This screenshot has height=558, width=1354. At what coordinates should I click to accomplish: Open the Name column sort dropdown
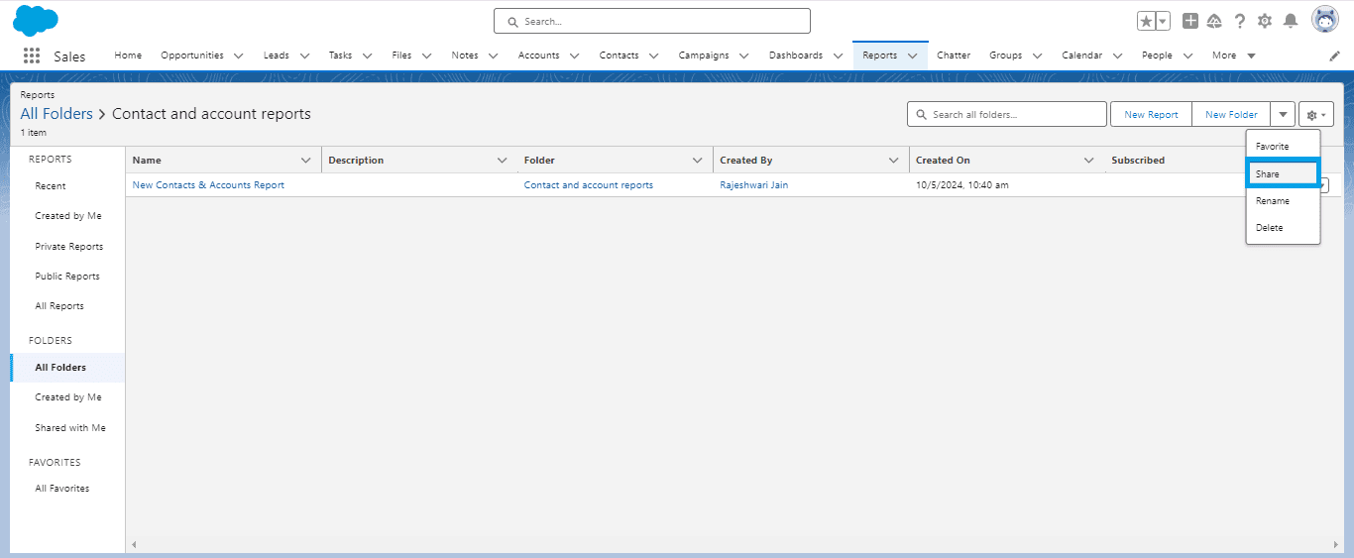305,161
